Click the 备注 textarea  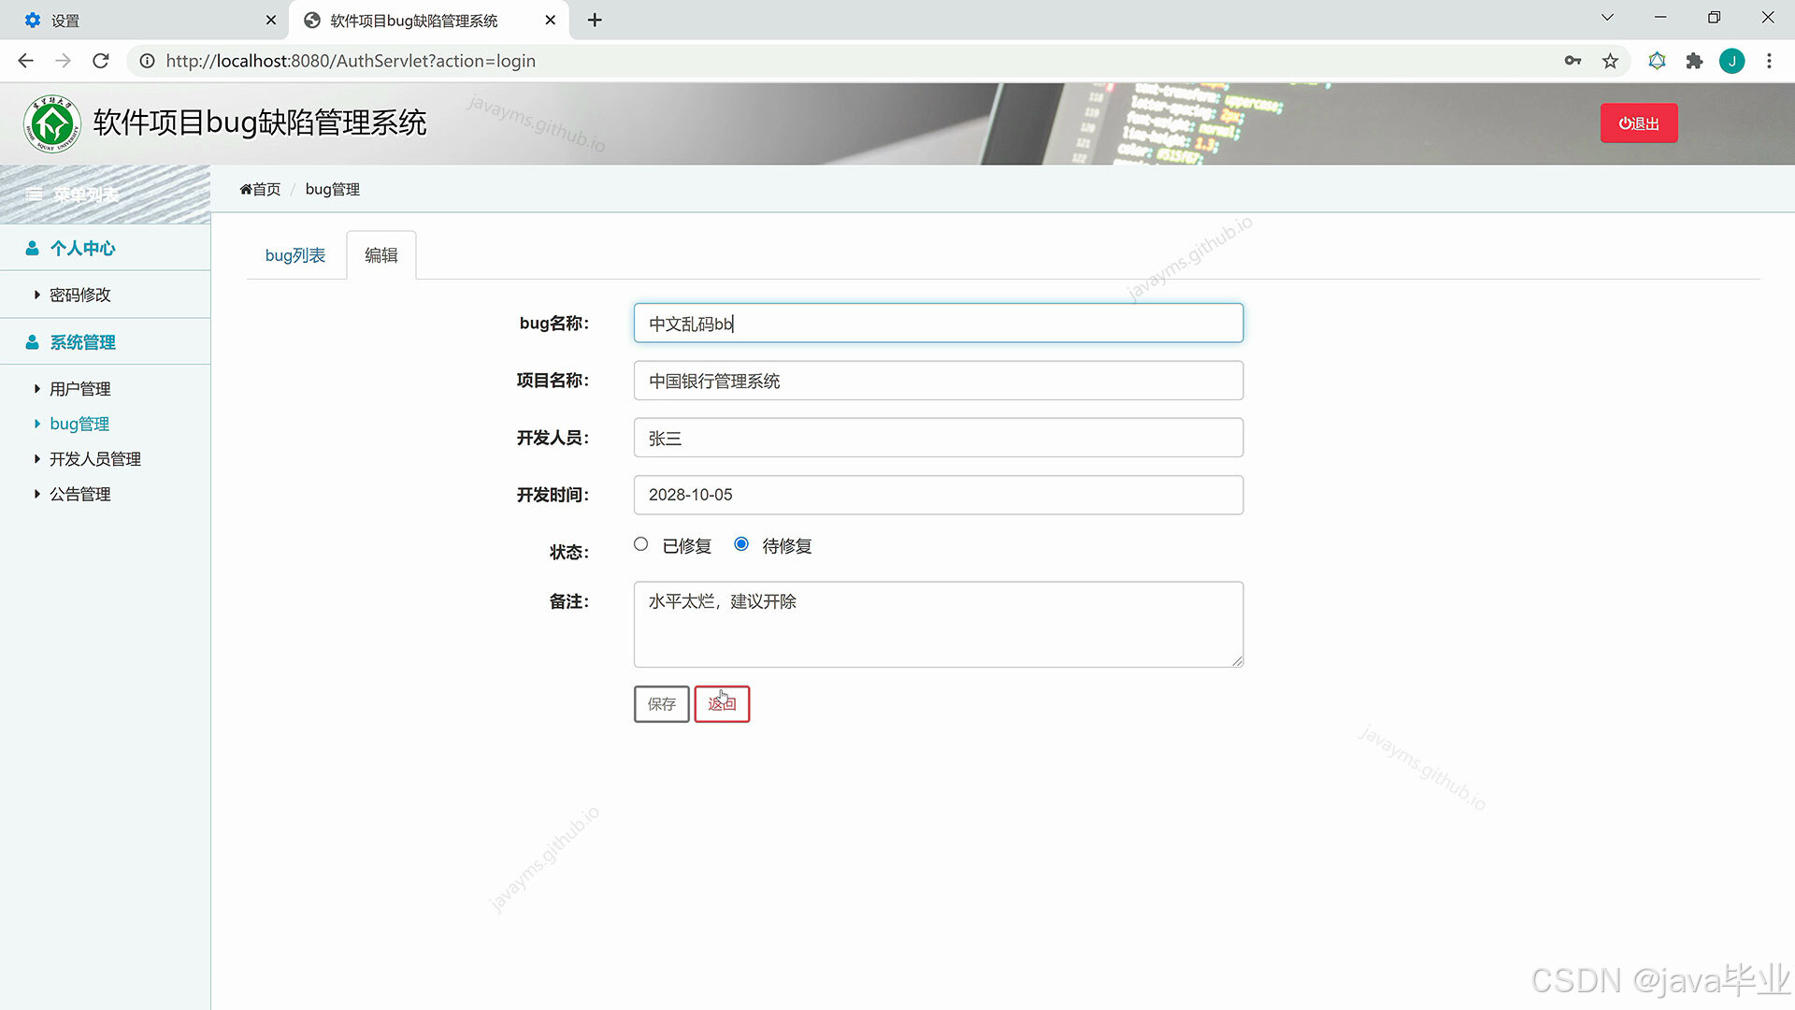(939, 625)
